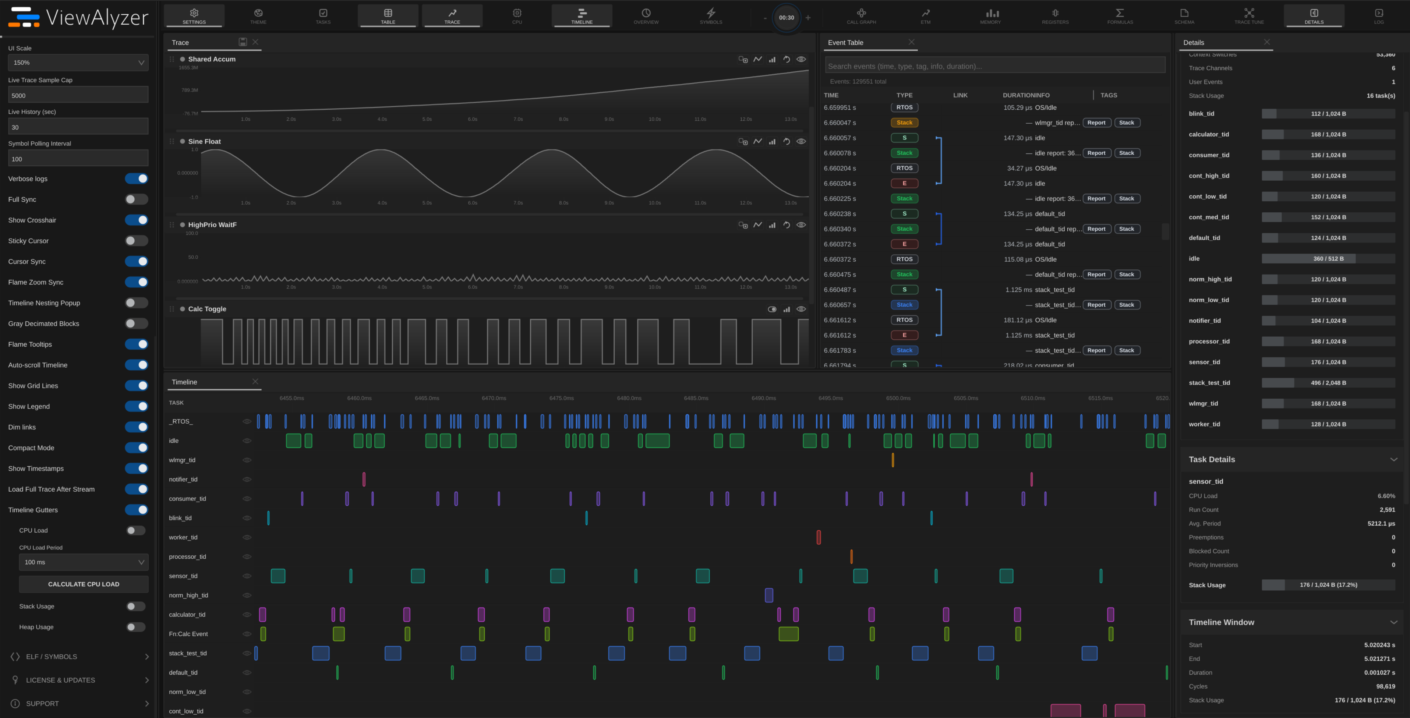Click the bar chart icon for Sine Float
Screen dimensions: 1410x718
772,141
